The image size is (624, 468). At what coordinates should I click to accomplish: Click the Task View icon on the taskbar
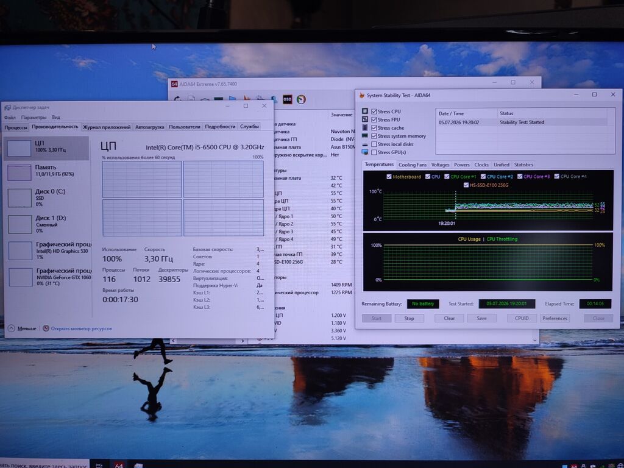[x=99, y=465]
